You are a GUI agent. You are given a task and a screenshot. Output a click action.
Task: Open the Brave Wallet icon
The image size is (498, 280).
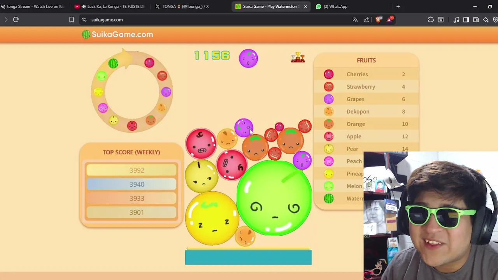pos(476,20)
